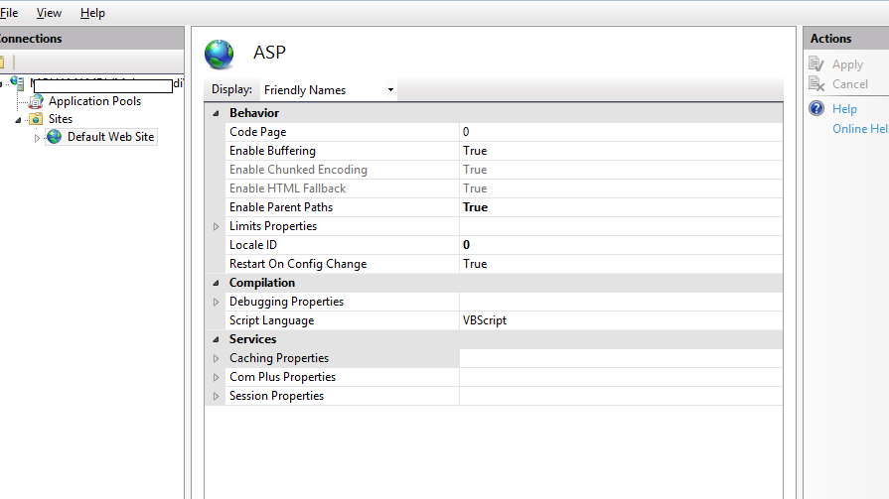This screenshot has height=499, width=889.
Task: Click the server node icon in Connections
Action: coord(18,83)
